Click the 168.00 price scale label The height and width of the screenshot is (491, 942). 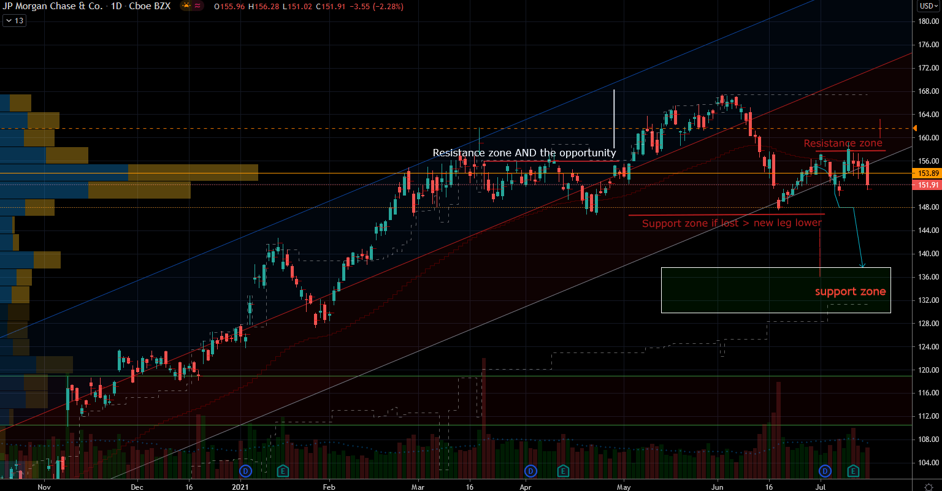929,91
